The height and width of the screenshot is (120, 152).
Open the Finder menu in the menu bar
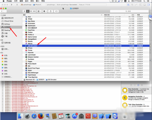tap(9, 1)
